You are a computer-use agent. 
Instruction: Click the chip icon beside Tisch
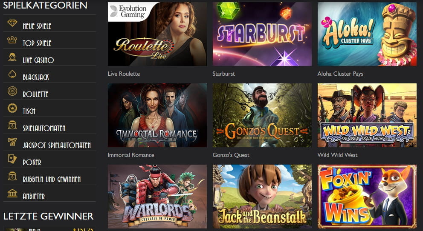click(12, 108)
